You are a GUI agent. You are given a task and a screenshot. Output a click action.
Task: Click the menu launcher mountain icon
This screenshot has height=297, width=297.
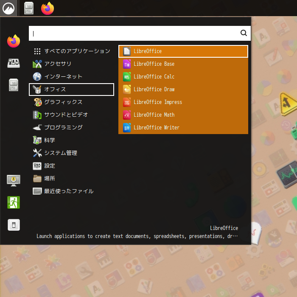coord(8,8)
